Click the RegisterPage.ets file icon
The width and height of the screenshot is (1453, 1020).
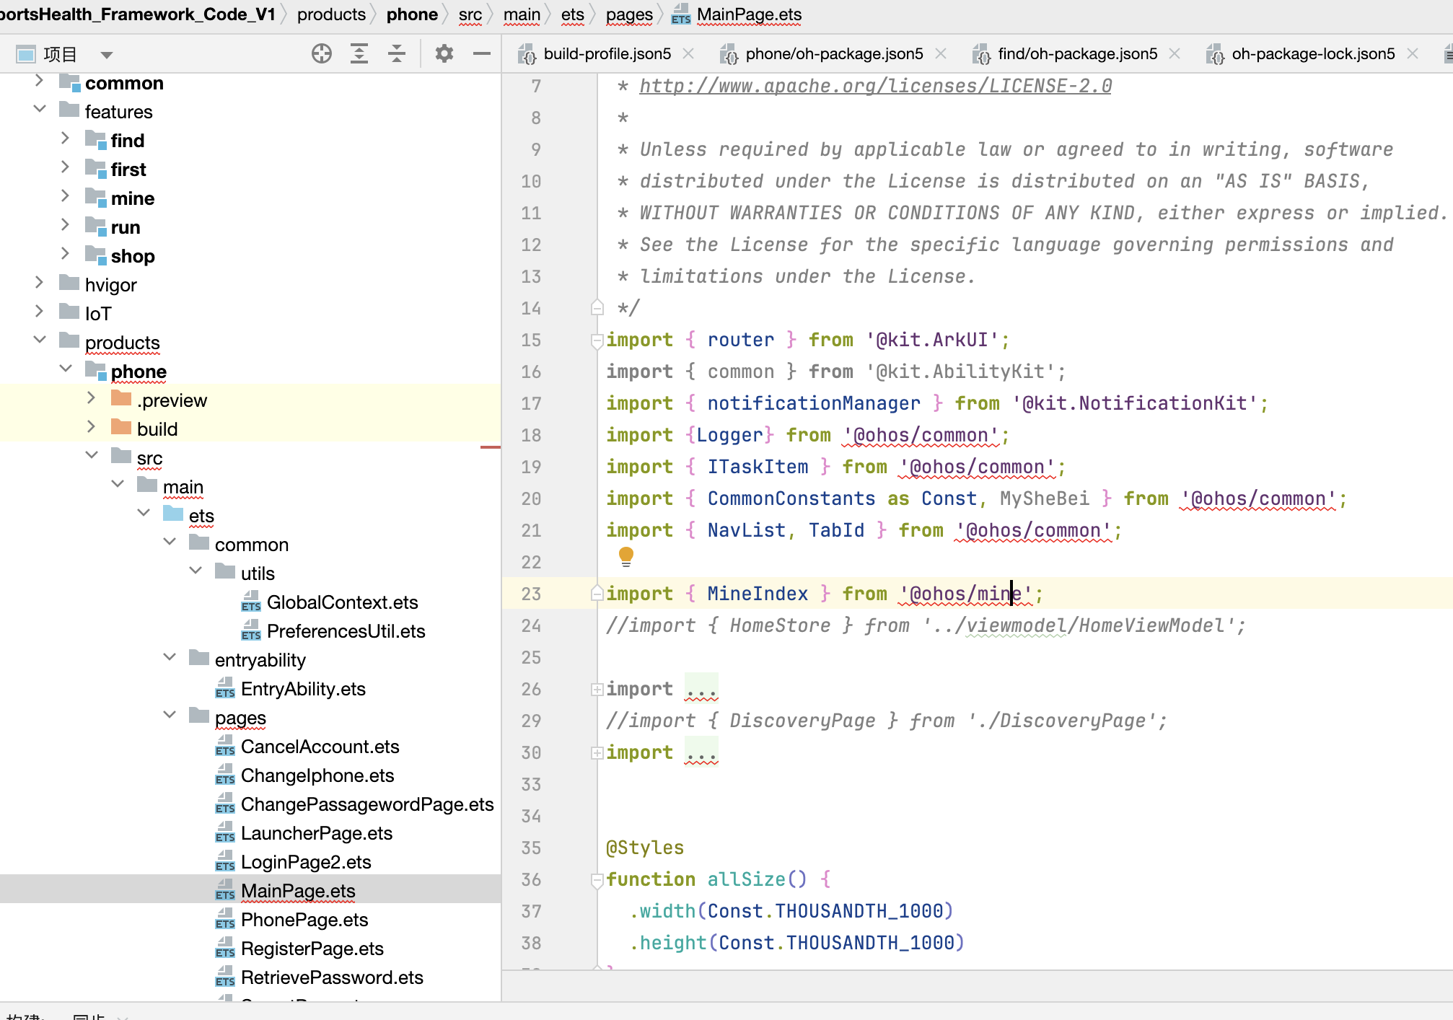(x=225, y=948)
